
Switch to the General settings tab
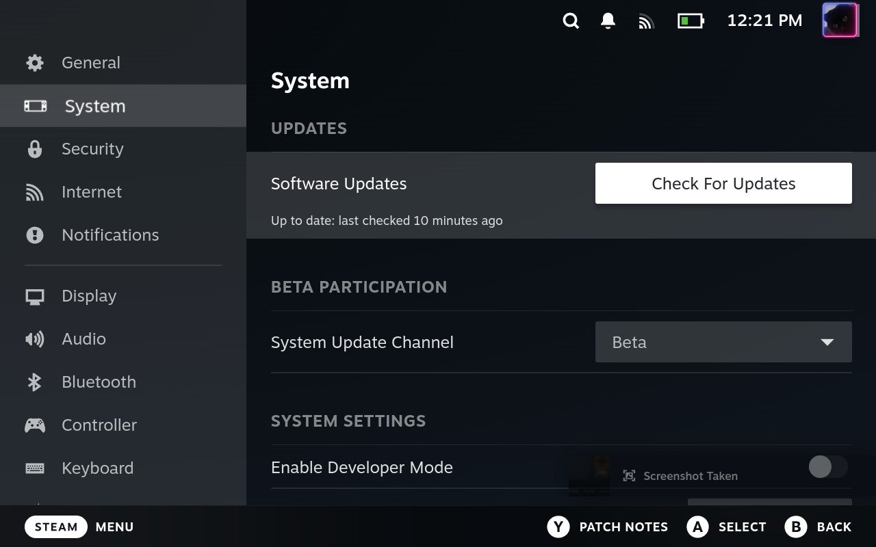click(x=90, y=62)
